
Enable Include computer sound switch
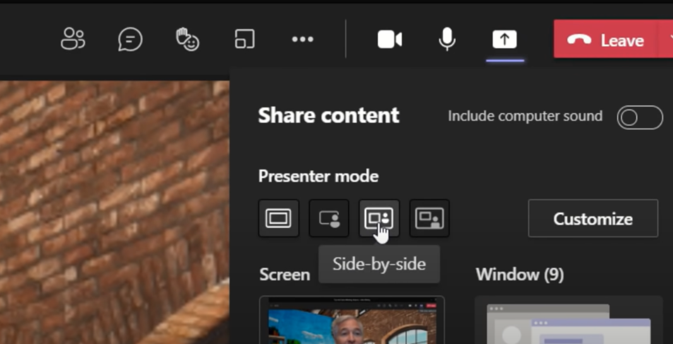640,117
